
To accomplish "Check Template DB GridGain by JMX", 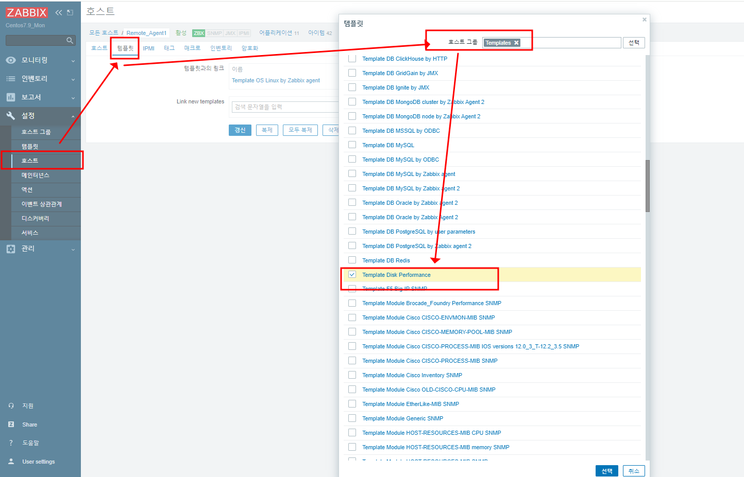I will (352, 73).
